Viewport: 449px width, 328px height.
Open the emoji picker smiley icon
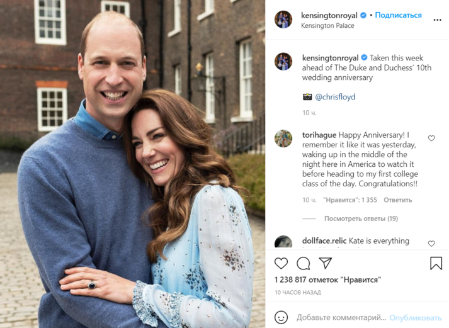point(281,317)
